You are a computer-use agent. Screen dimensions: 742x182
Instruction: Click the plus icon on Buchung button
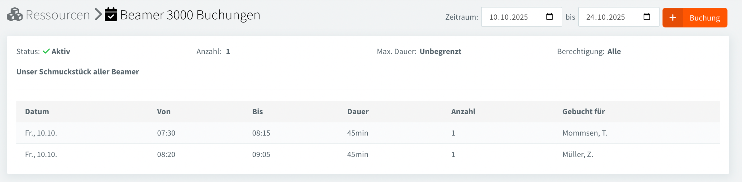coord(673,18)
